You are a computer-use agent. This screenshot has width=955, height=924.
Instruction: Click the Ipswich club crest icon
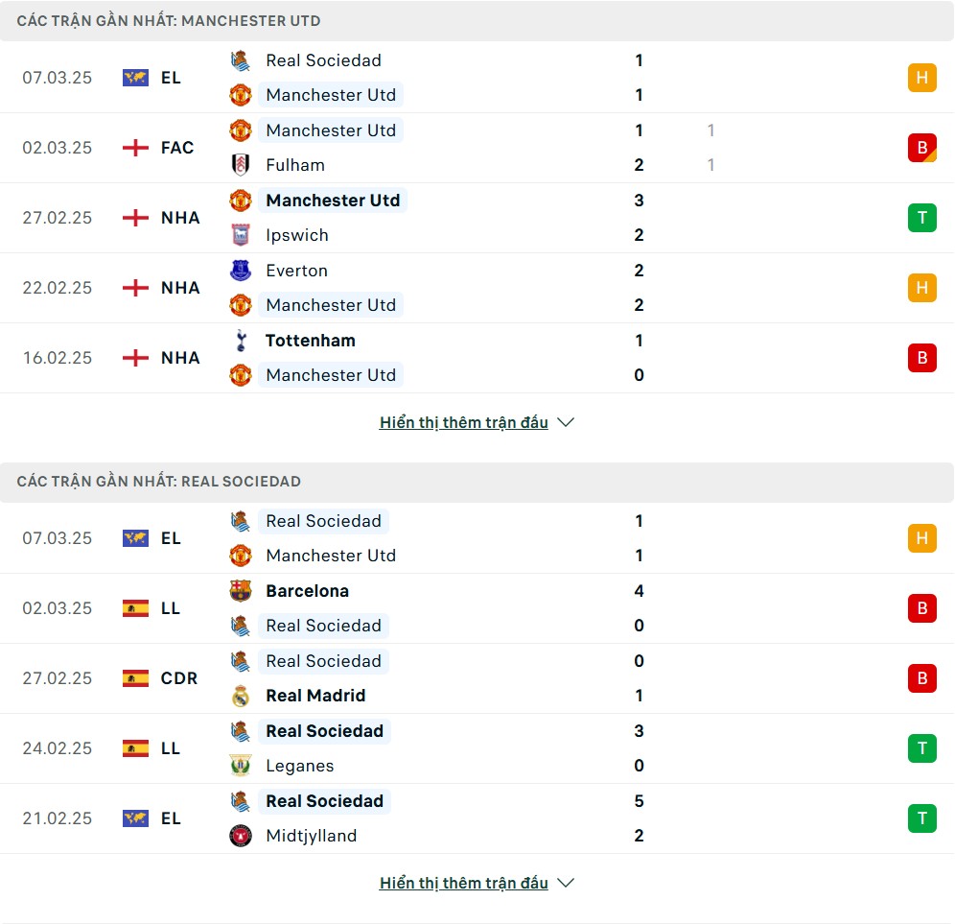pos(241,235)
